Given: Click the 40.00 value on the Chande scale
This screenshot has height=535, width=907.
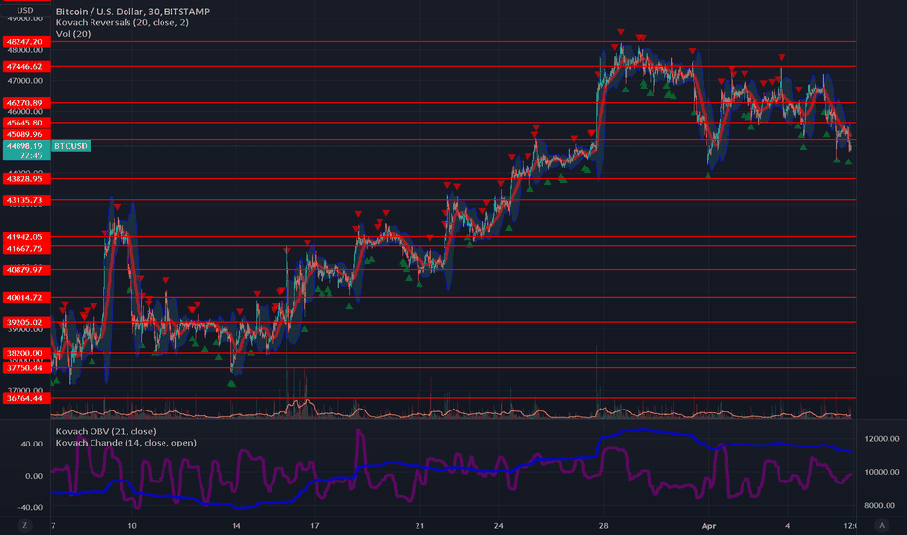Looking at the screenshot, I should (x=32, y=444).
